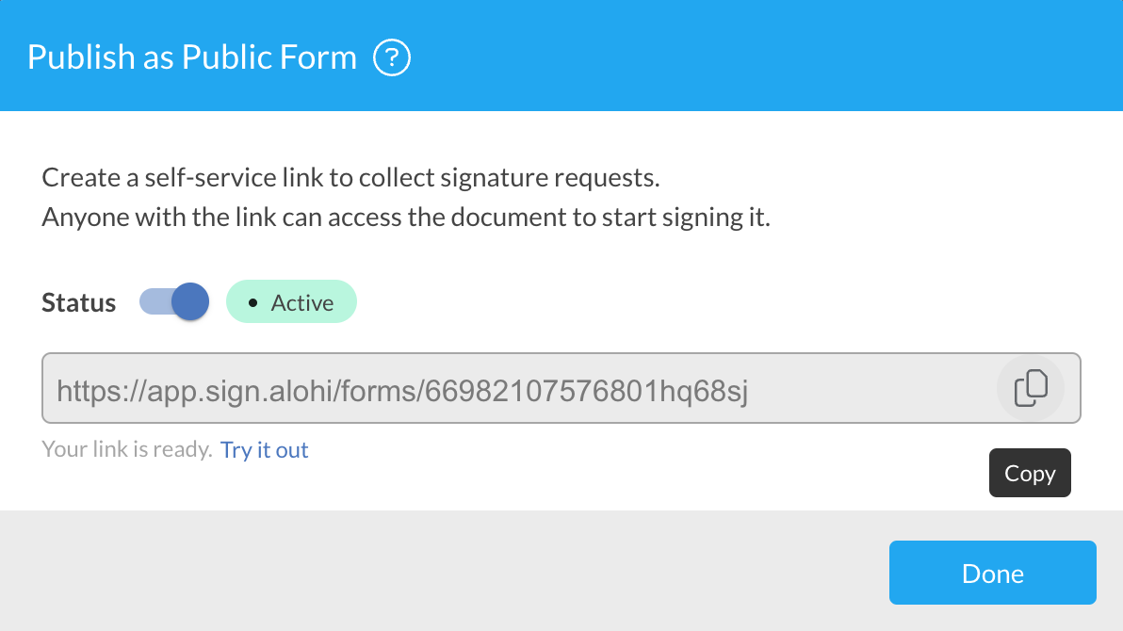Open the Try it out link
Image resolution: width=1123 pixels, height=631 pixels.
(264, 449)
